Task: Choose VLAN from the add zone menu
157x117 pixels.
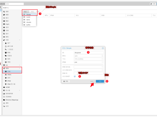Action: [x=30, y=17]
